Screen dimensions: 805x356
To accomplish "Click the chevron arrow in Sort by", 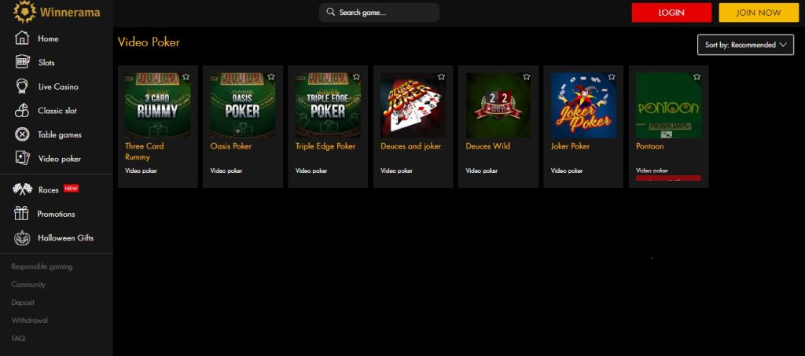I will (783, 45).
